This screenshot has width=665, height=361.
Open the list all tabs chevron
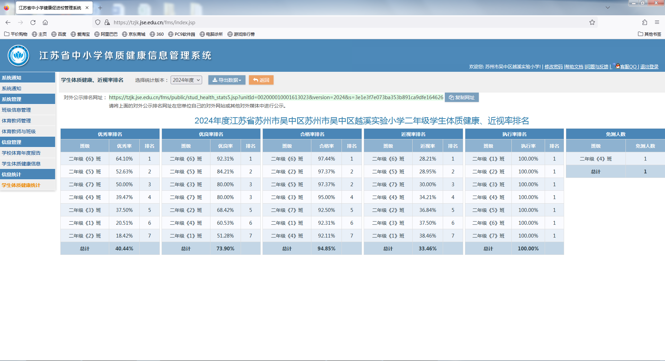[x=608, y=7]
